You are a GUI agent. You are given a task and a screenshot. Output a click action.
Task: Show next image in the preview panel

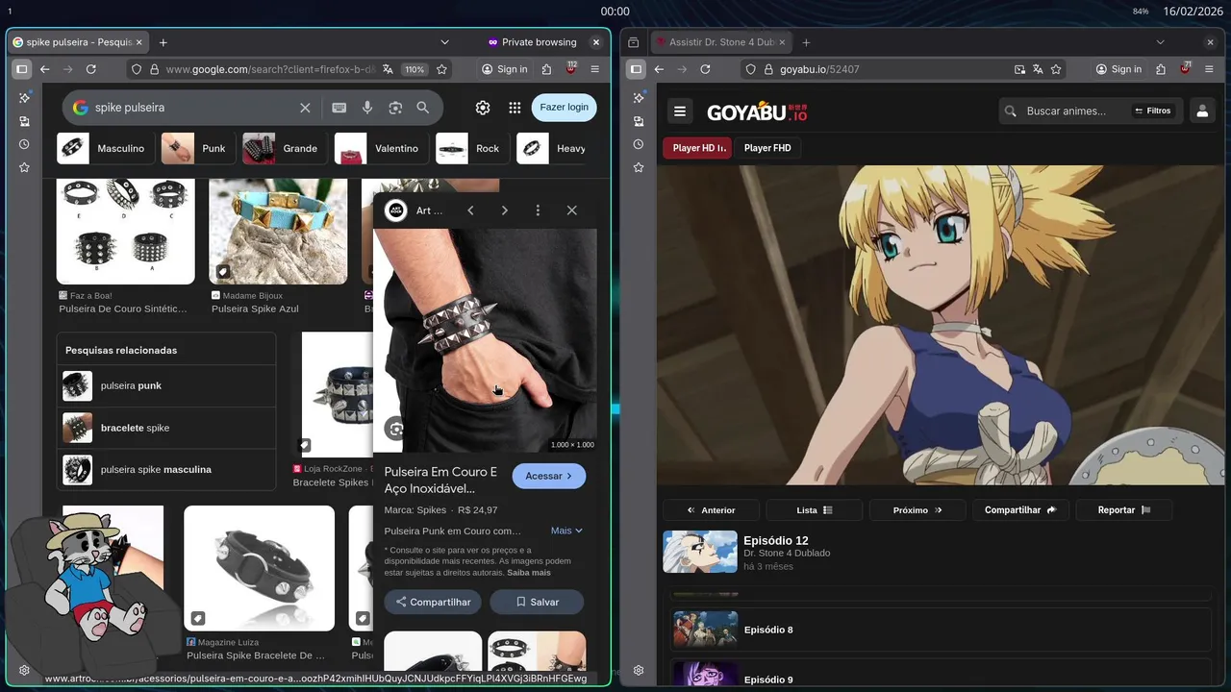[504, 210]
